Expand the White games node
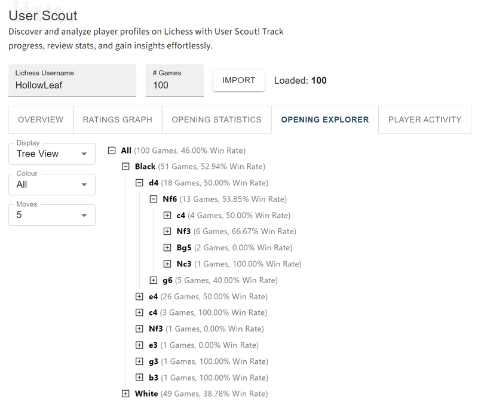478x408 pixels. [x=125, y=394]
